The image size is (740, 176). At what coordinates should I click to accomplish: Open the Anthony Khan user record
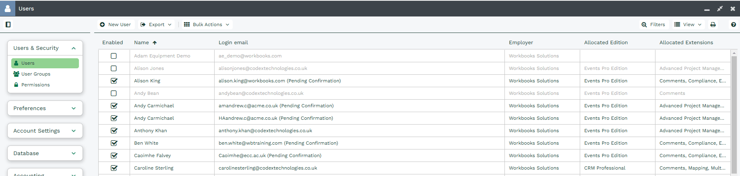pyautogui.click(x=151, y=131)
